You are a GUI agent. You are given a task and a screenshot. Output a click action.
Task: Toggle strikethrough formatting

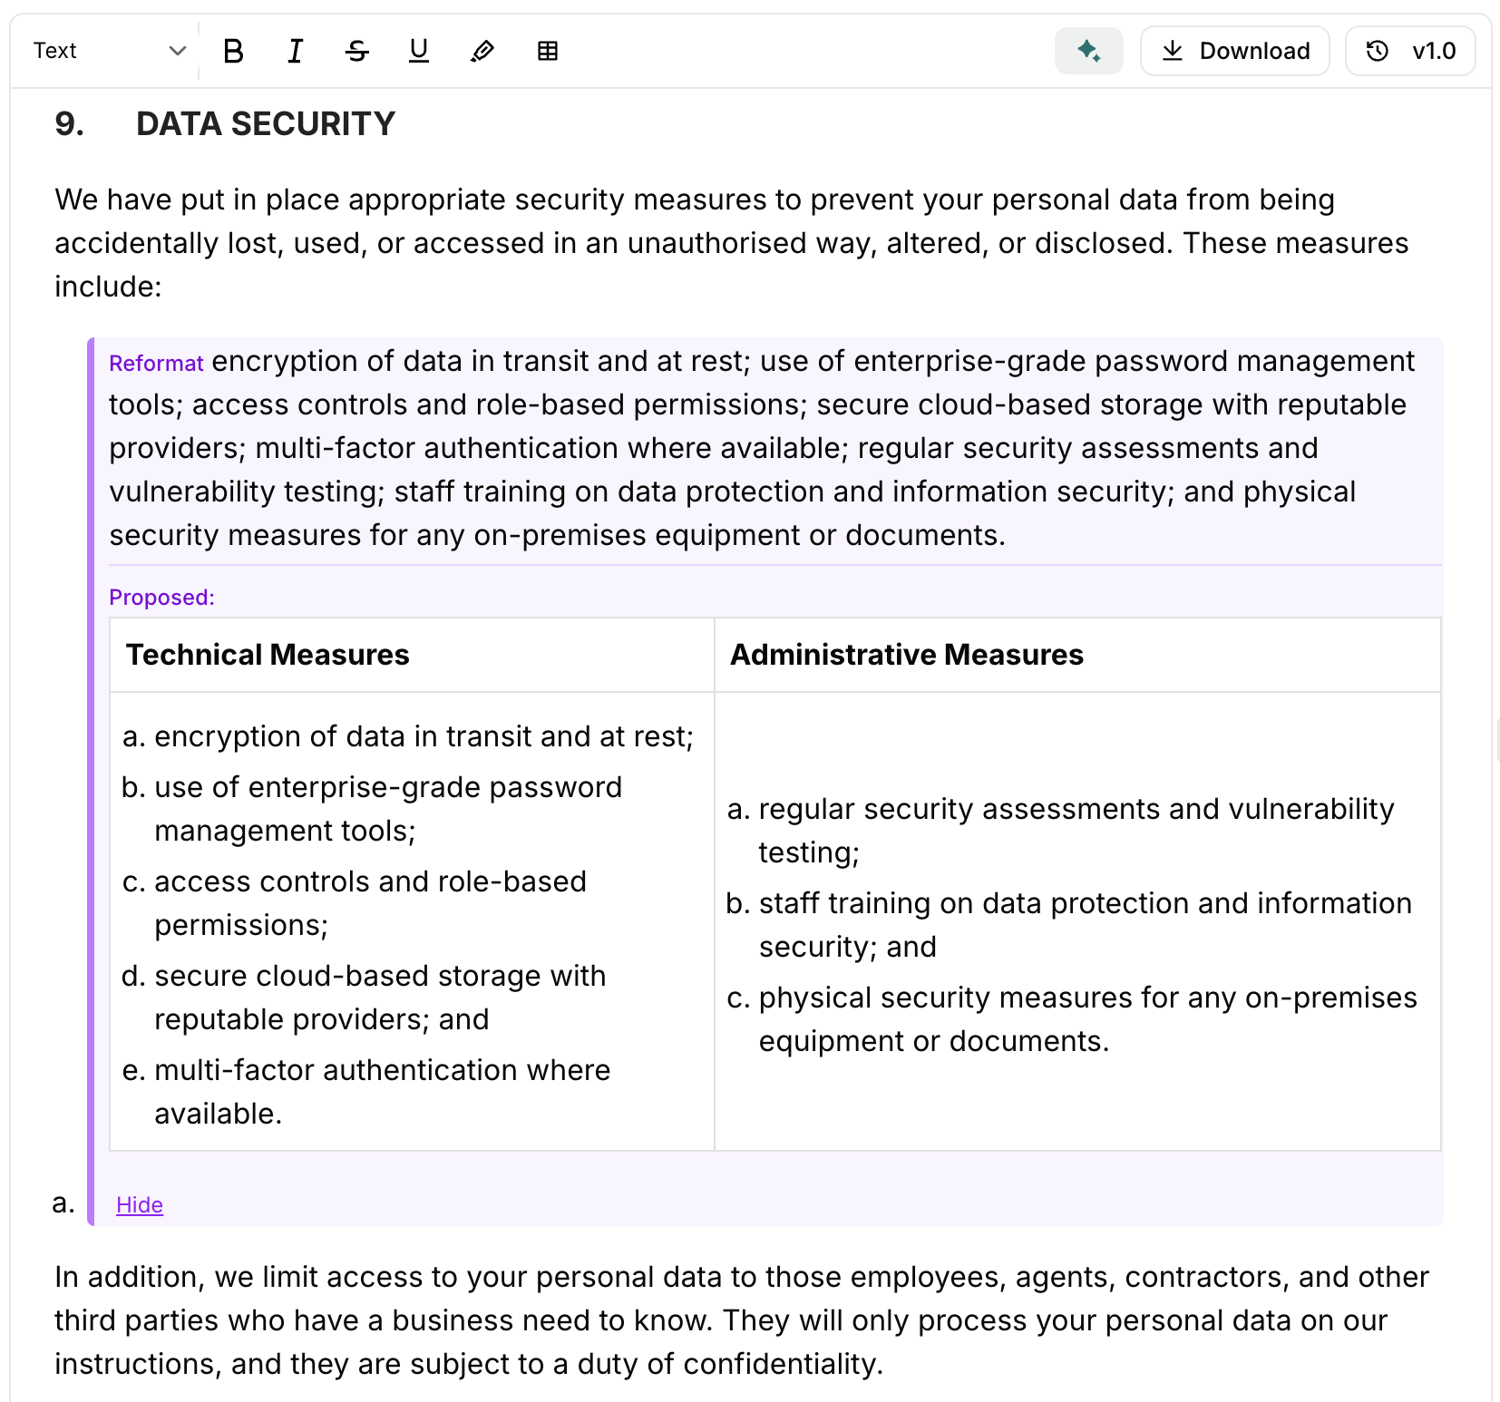tap(357, 52)
